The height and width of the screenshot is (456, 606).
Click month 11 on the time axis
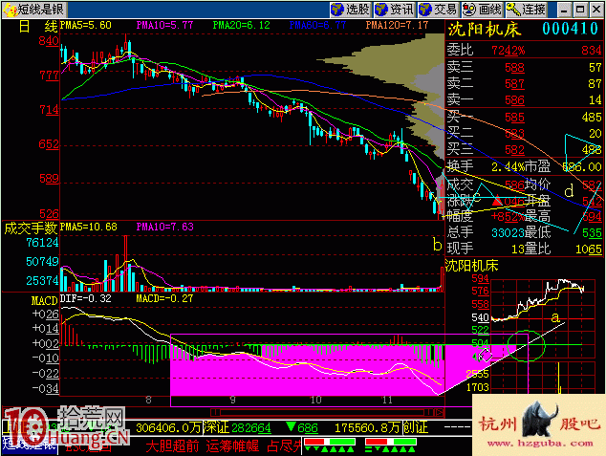[x=387, y=400]
